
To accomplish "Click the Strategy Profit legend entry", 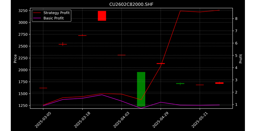I will 51,13.
